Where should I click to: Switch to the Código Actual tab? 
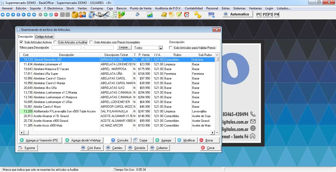44,37
